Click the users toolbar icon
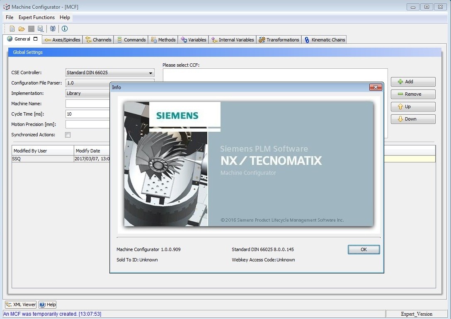 (x=53, y=29)
